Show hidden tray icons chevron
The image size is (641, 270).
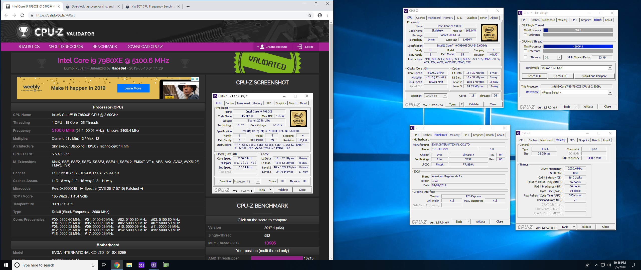(596, 265)
